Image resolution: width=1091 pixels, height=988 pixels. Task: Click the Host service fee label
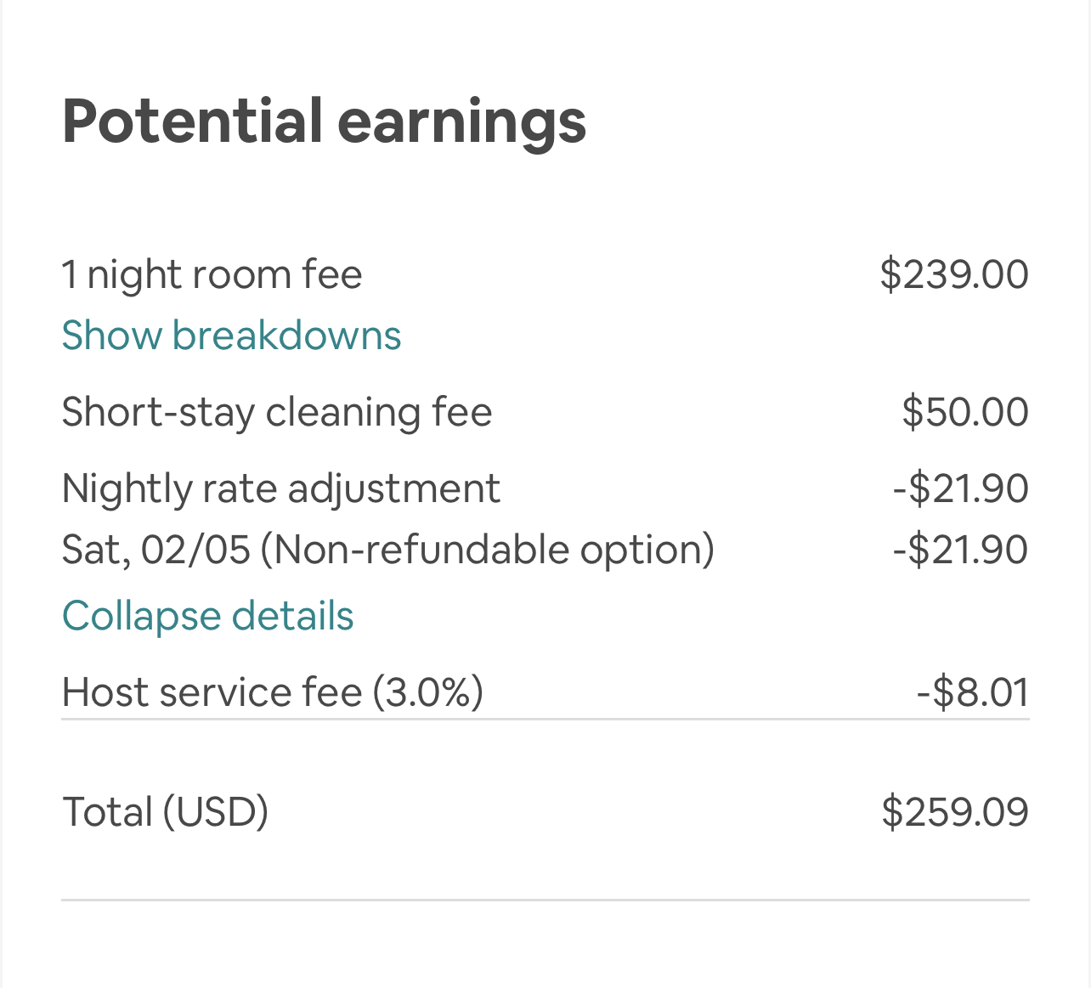[273, 692]
